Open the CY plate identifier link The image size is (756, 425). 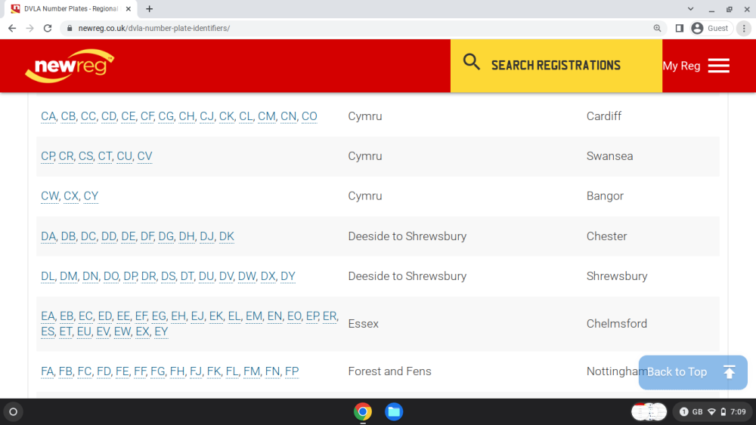click(91, 196)
